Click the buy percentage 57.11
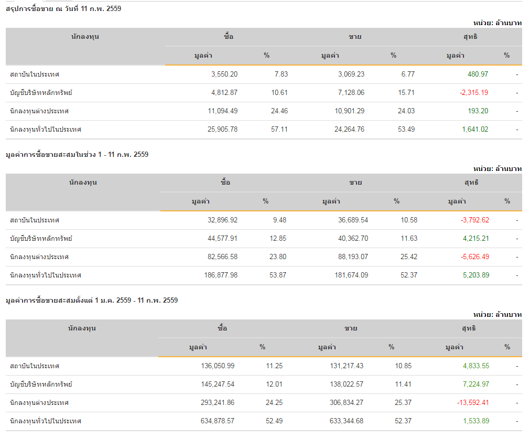The height and width of the screenshot is (438, 529). click(279, 130)
